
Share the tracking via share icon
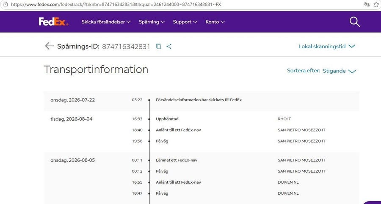tap(169, 47)
